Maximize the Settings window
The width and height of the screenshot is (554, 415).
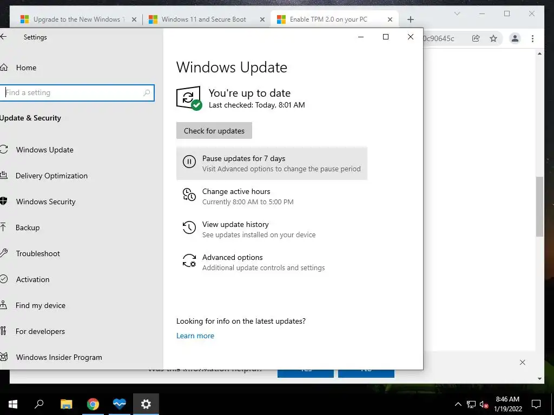tap(385, 37)
